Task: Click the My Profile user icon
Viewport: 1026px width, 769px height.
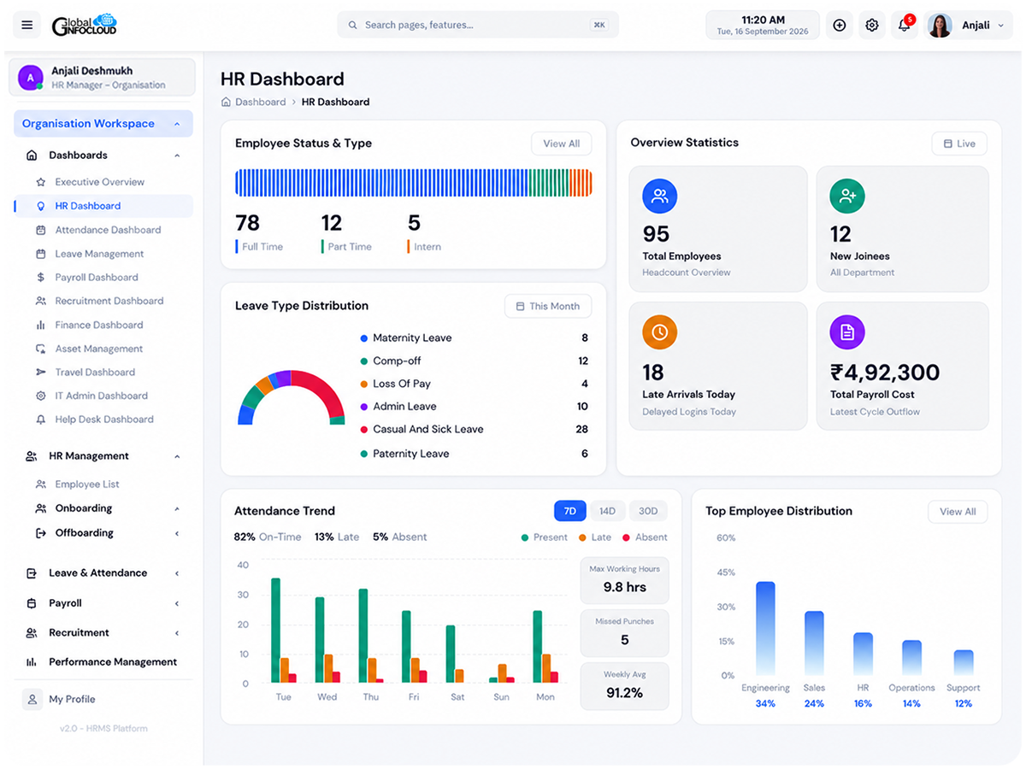Action: click(32, 699)
